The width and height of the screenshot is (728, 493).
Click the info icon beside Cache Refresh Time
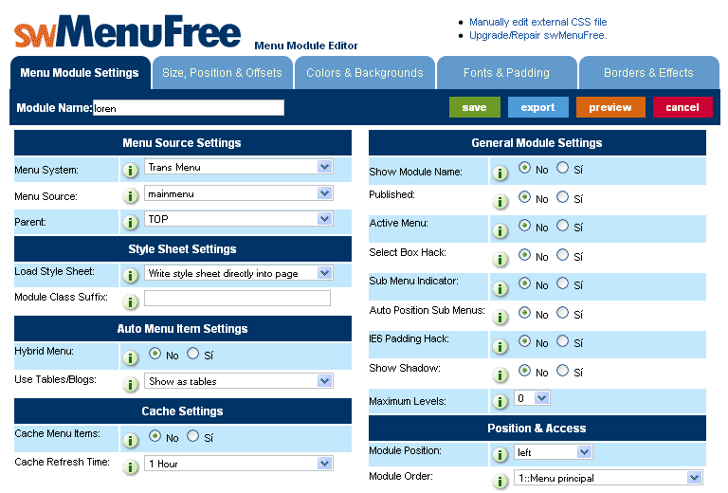[x=131, y=467]
